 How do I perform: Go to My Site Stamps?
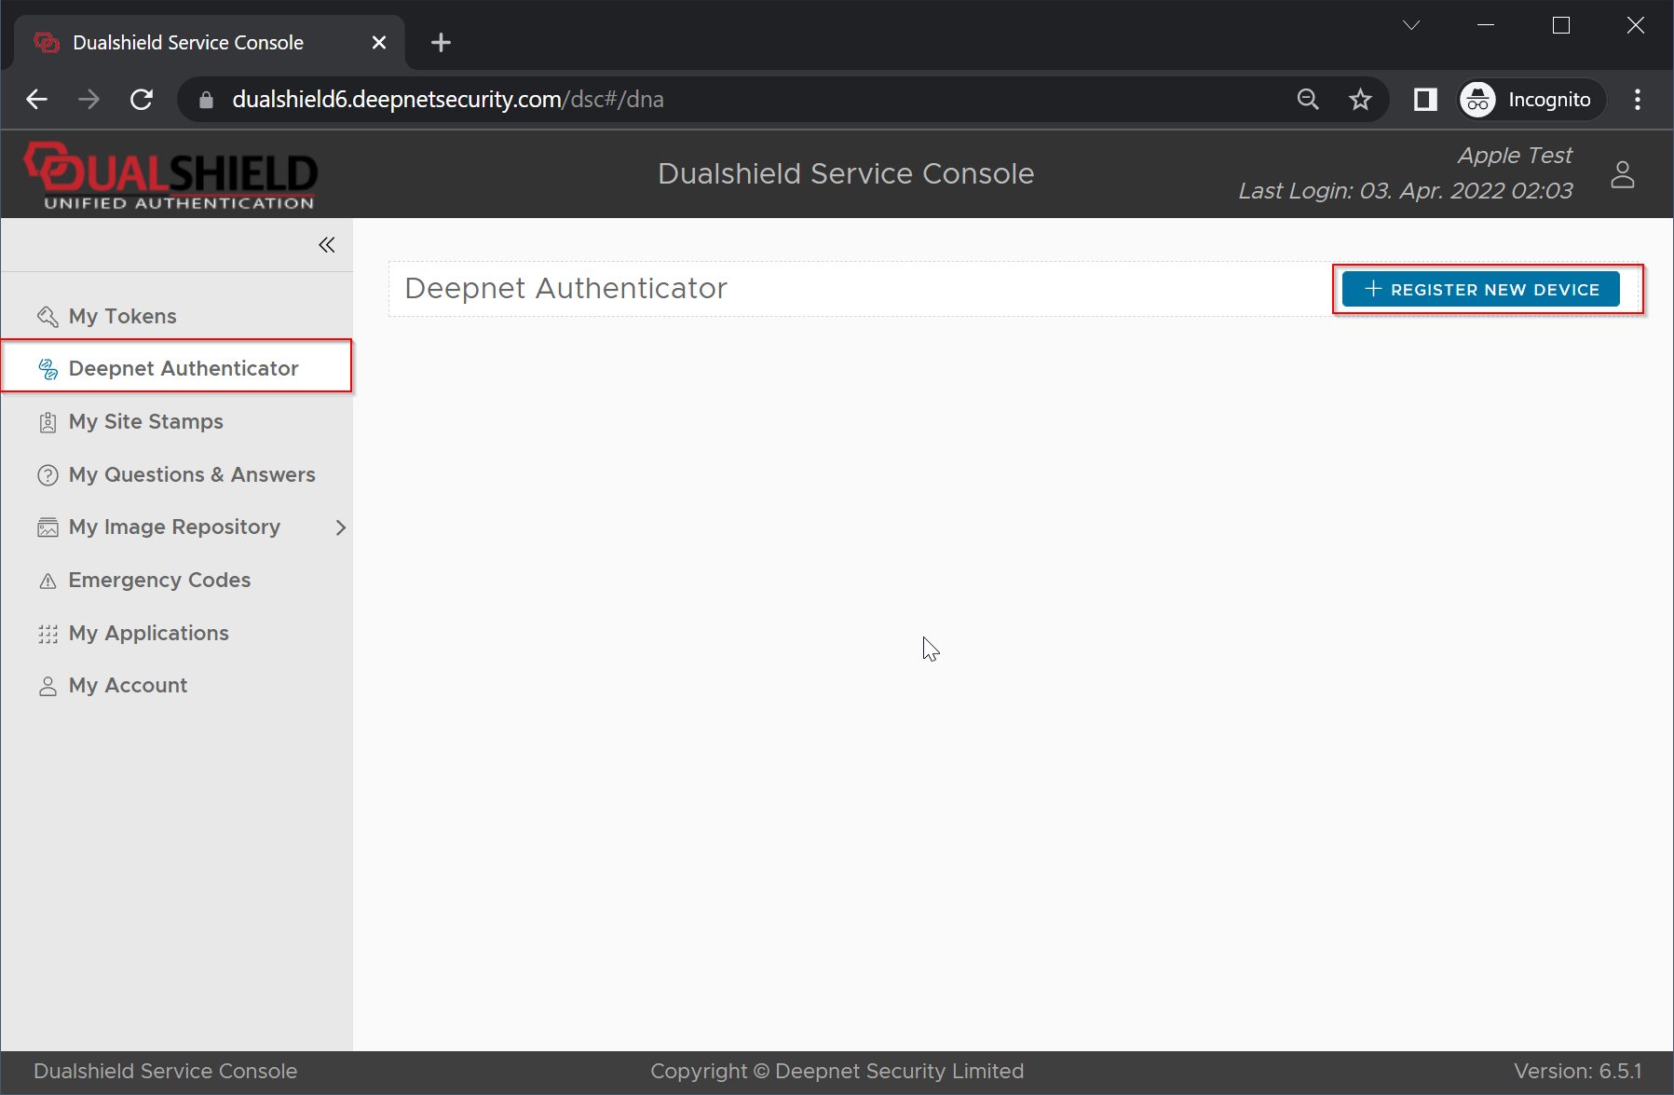click(145, 422)
